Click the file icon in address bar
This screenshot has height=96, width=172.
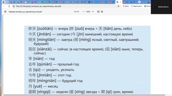click(x=14, y=6)
